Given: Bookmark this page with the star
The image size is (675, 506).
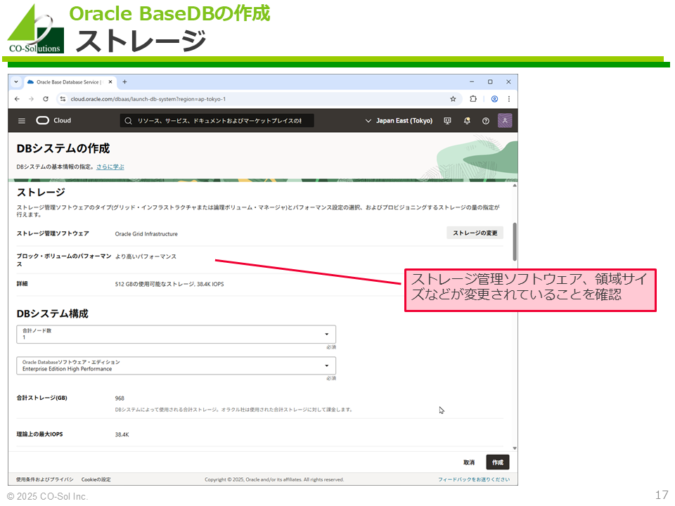Looking at the screenshot, I should point(453,99).
